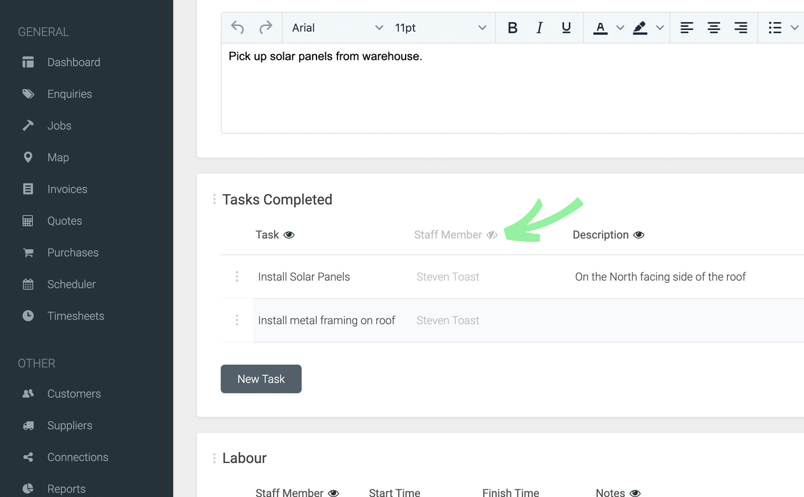Center align text
Image resolution: width=804 pixels, height=497 pixels.
coord(714,28)
